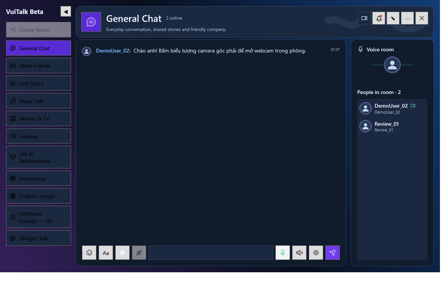Click the "People in room · 2" heading
446x287 pixels.
click(379, 93)
